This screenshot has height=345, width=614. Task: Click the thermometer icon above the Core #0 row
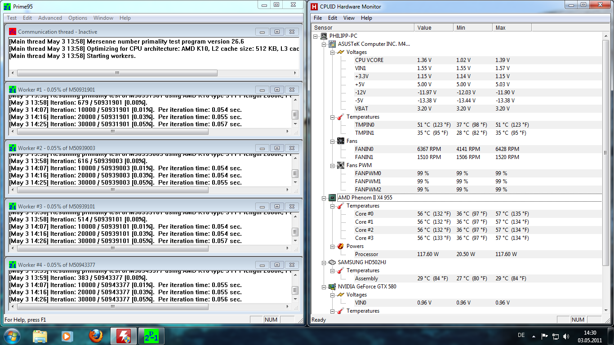coord(341,206)
